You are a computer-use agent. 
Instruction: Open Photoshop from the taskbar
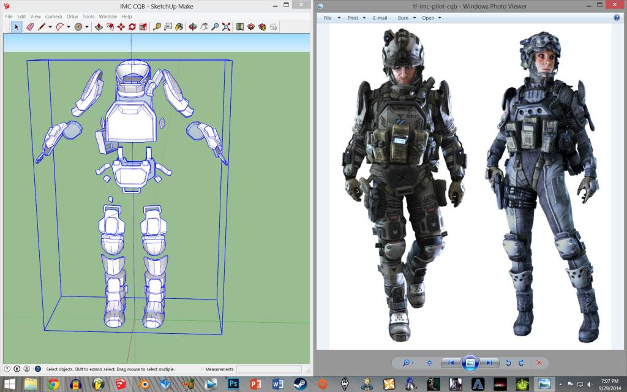pyautogui.click(x=233, y=384)
